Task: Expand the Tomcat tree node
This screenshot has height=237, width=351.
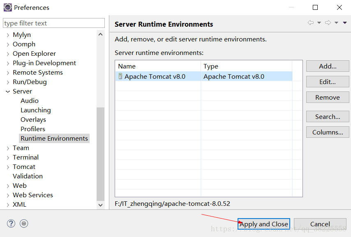Action: click(x=8, y=167)
